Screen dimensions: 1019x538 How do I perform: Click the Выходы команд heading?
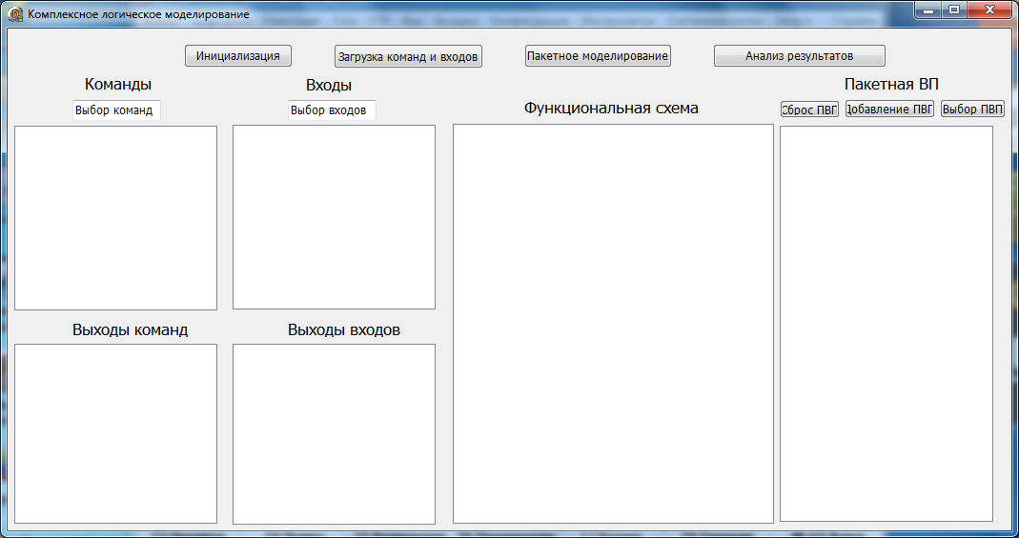(130, 330)
